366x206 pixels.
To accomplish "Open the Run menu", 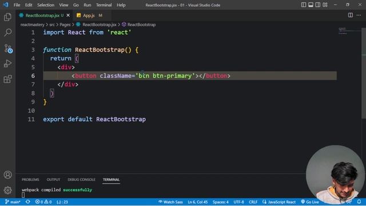I will pyautogui.click(x=87, y=5).
